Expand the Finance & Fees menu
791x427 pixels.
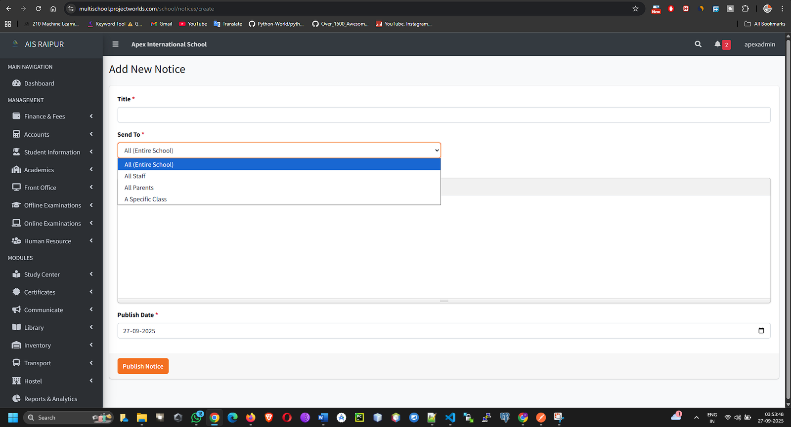point(44,116)
